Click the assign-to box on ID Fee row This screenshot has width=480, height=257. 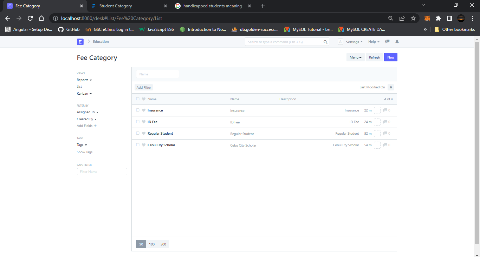click(377, 122)
